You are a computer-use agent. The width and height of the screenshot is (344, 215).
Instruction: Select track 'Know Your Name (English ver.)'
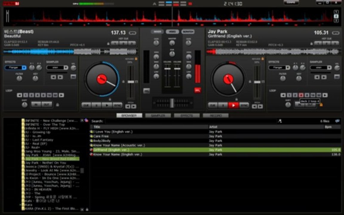coord(215,154)
